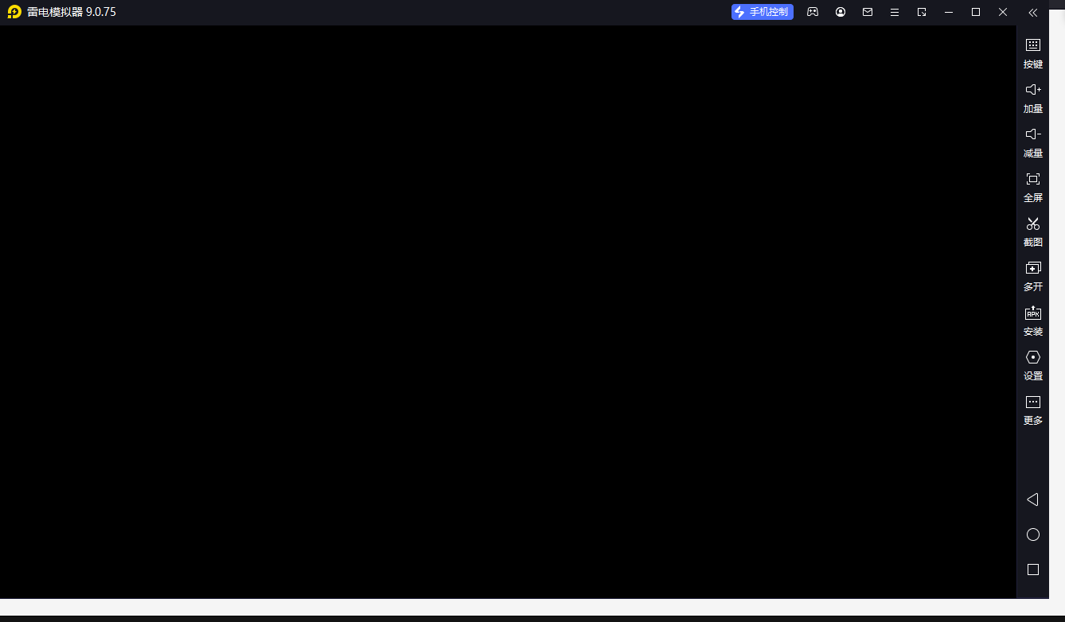Raise volume with 加量 icon

click(x=1032, y=97)
